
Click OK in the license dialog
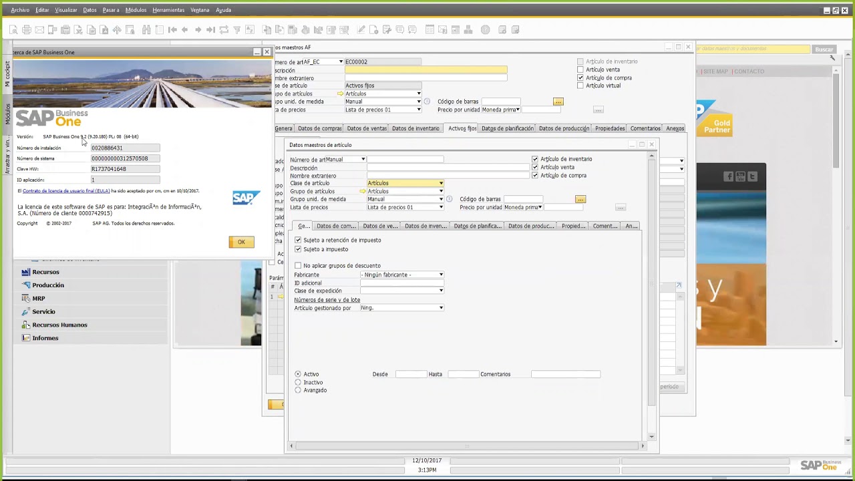tap(241, 242)
